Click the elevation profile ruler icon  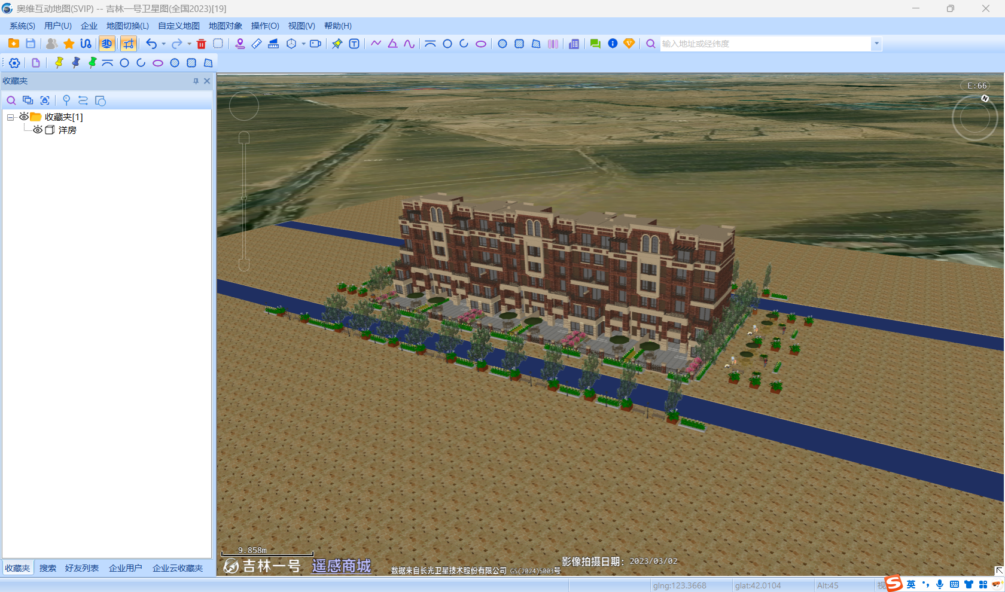click(273, 44)
